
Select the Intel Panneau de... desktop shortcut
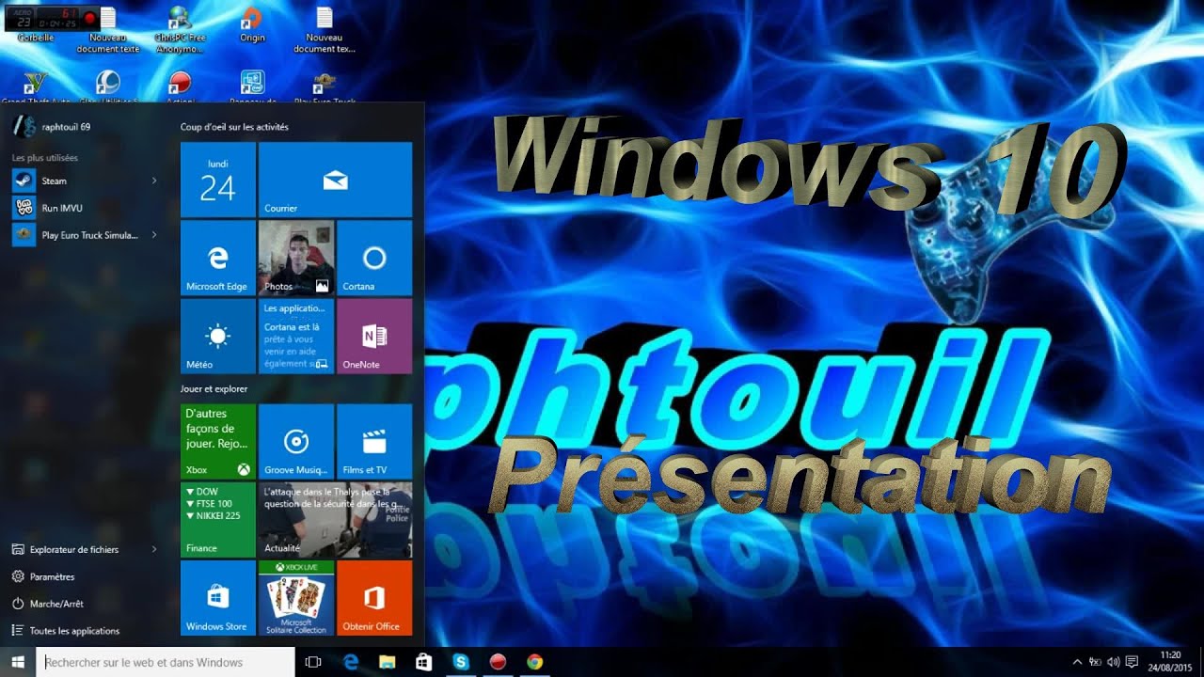tap(252, 87)
